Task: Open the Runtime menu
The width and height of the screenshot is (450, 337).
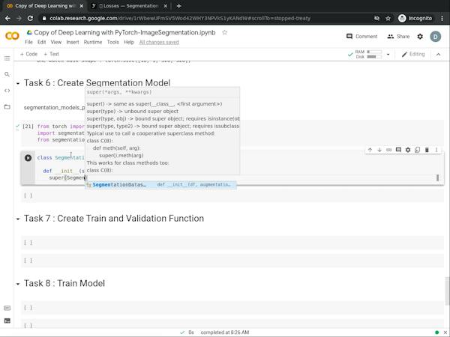Action: coord(93,42)
